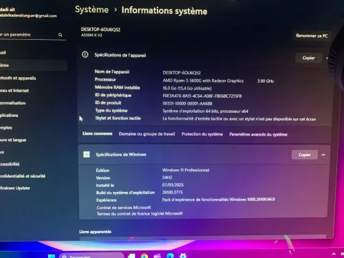344x258 pixels.
Task: Open Paramètres avancés du système
Action: 258,134
